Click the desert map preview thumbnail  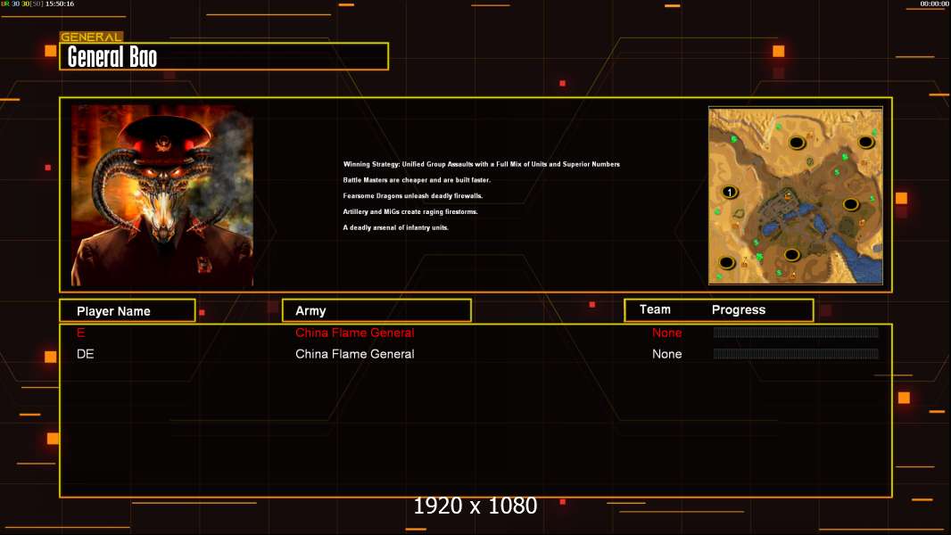tap(796, 195)
